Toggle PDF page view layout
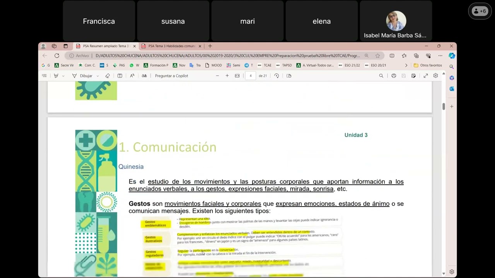Screen dimensions: 495x278 click(289, 76)
